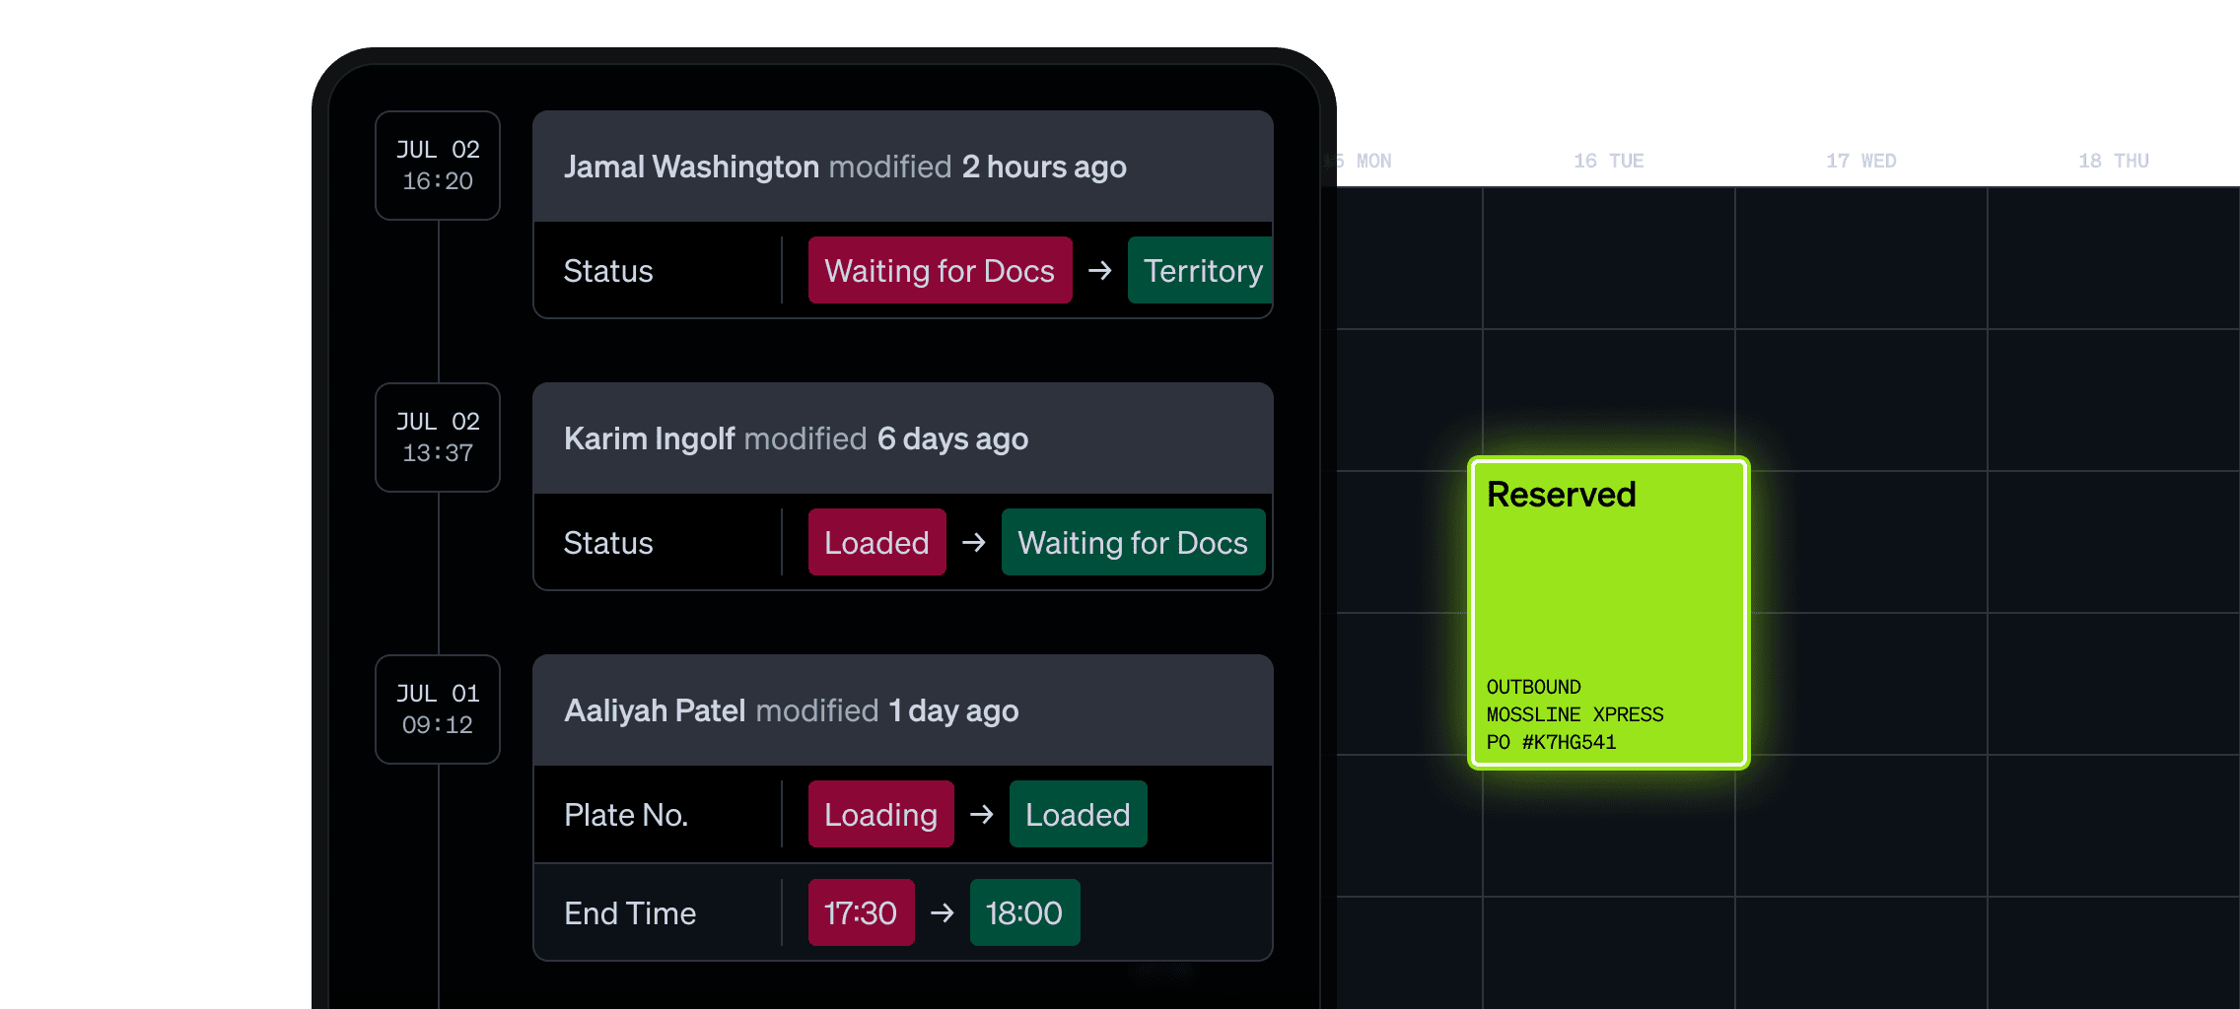Select the green Loaded tag in Plate No. row
The height and width of the screenshot is (1009, 2240).
point(1078,814)
